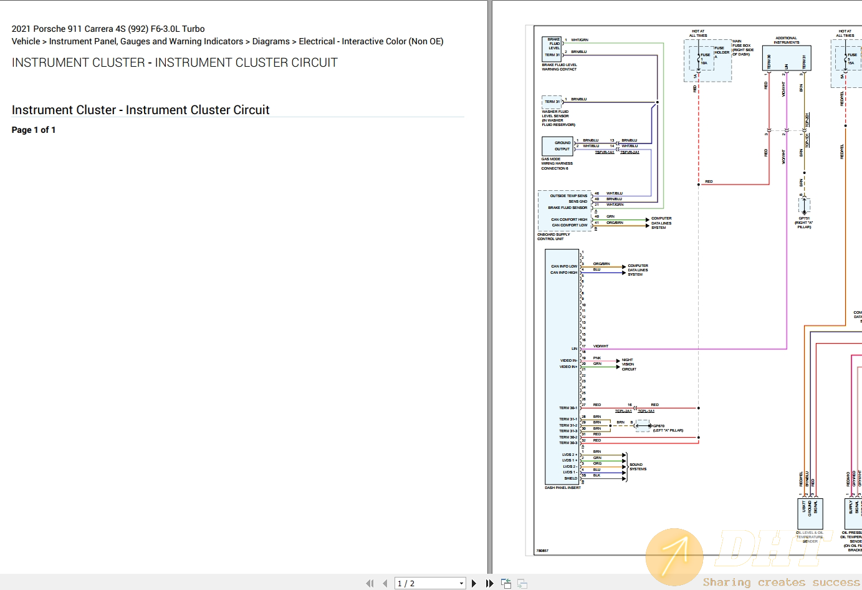Click the 'NIGHT VISION CIRCUIT' reference
Screen dimensions: 862x590
click(x=629, y=364)
